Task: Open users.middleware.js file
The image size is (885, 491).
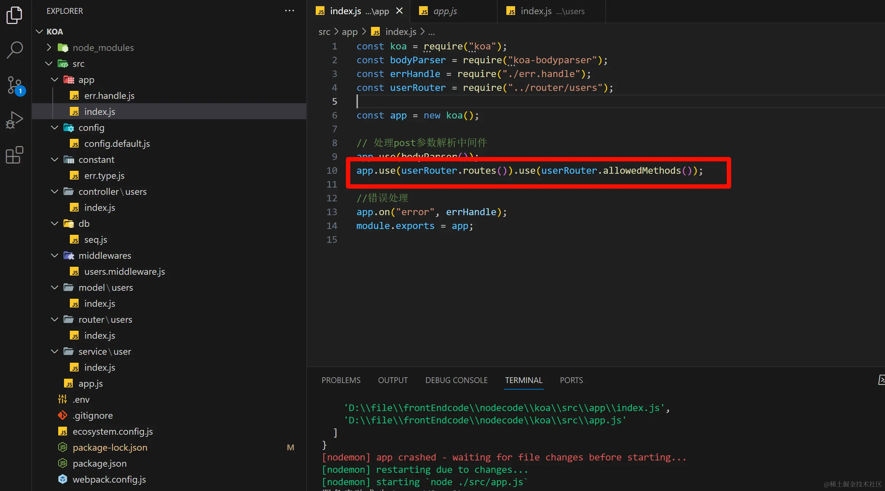Action: click(169, 271)
